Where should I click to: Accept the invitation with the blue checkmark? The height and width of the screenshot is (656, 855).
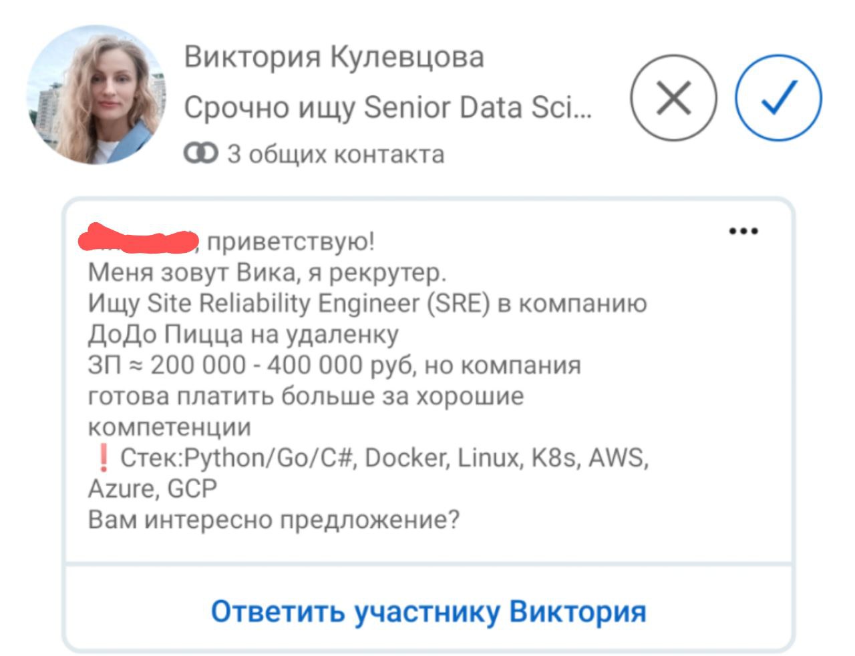point(778,97)
